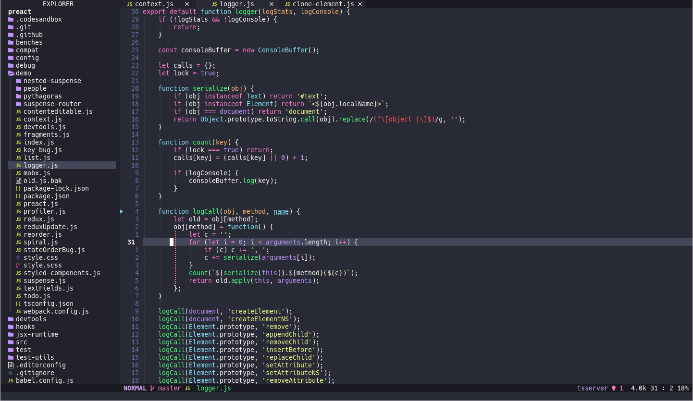Click the document icon of .editorconfig
The image size is (693, 401).
[11, 365]
